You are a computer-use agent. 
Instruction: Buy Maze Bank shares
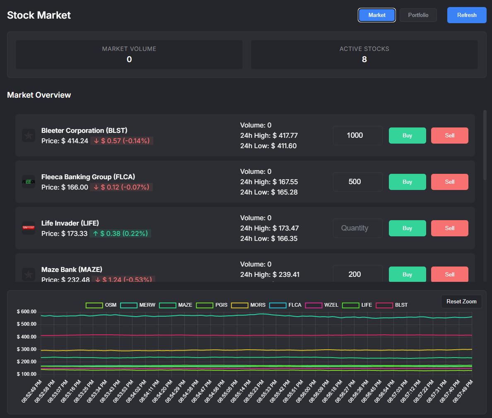(407, 274)
